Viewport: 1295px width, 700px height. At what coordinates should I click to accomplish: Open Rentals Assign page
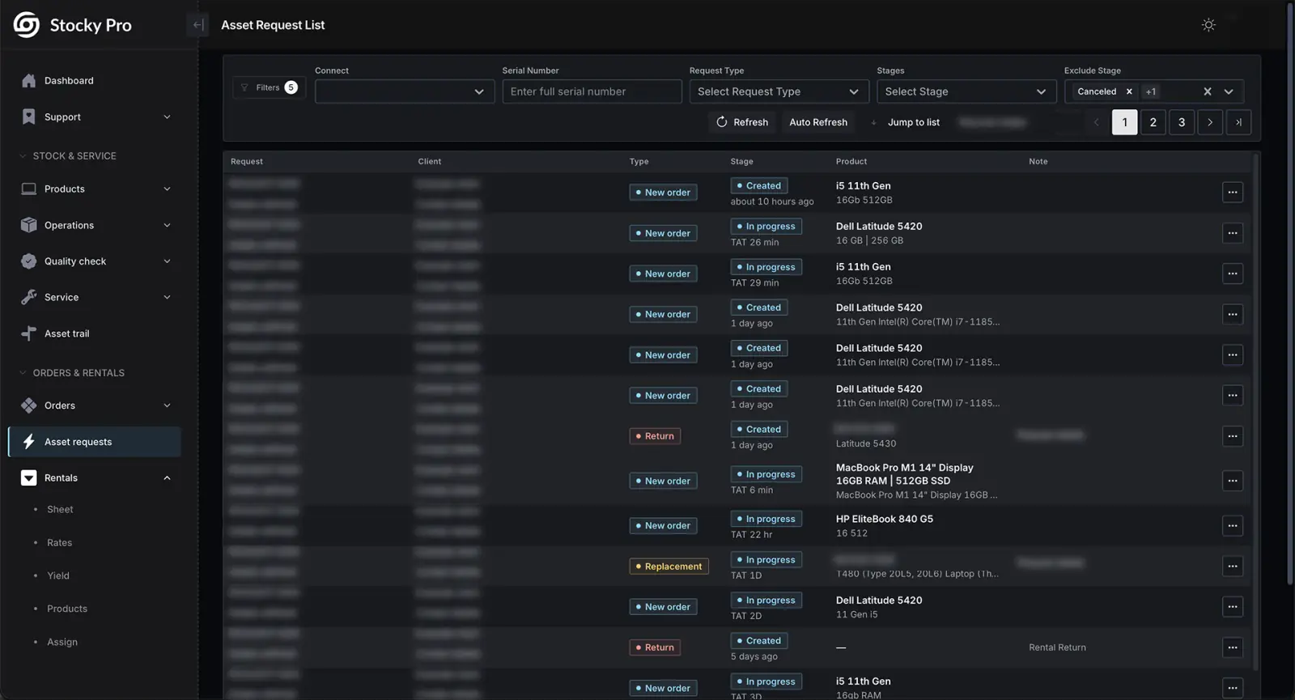click(62, 643)
